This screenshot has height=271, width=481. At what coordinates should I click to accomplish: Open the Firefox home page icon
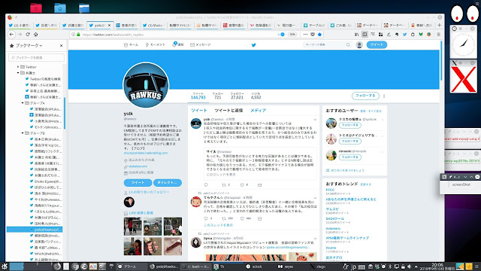[36, 35]
